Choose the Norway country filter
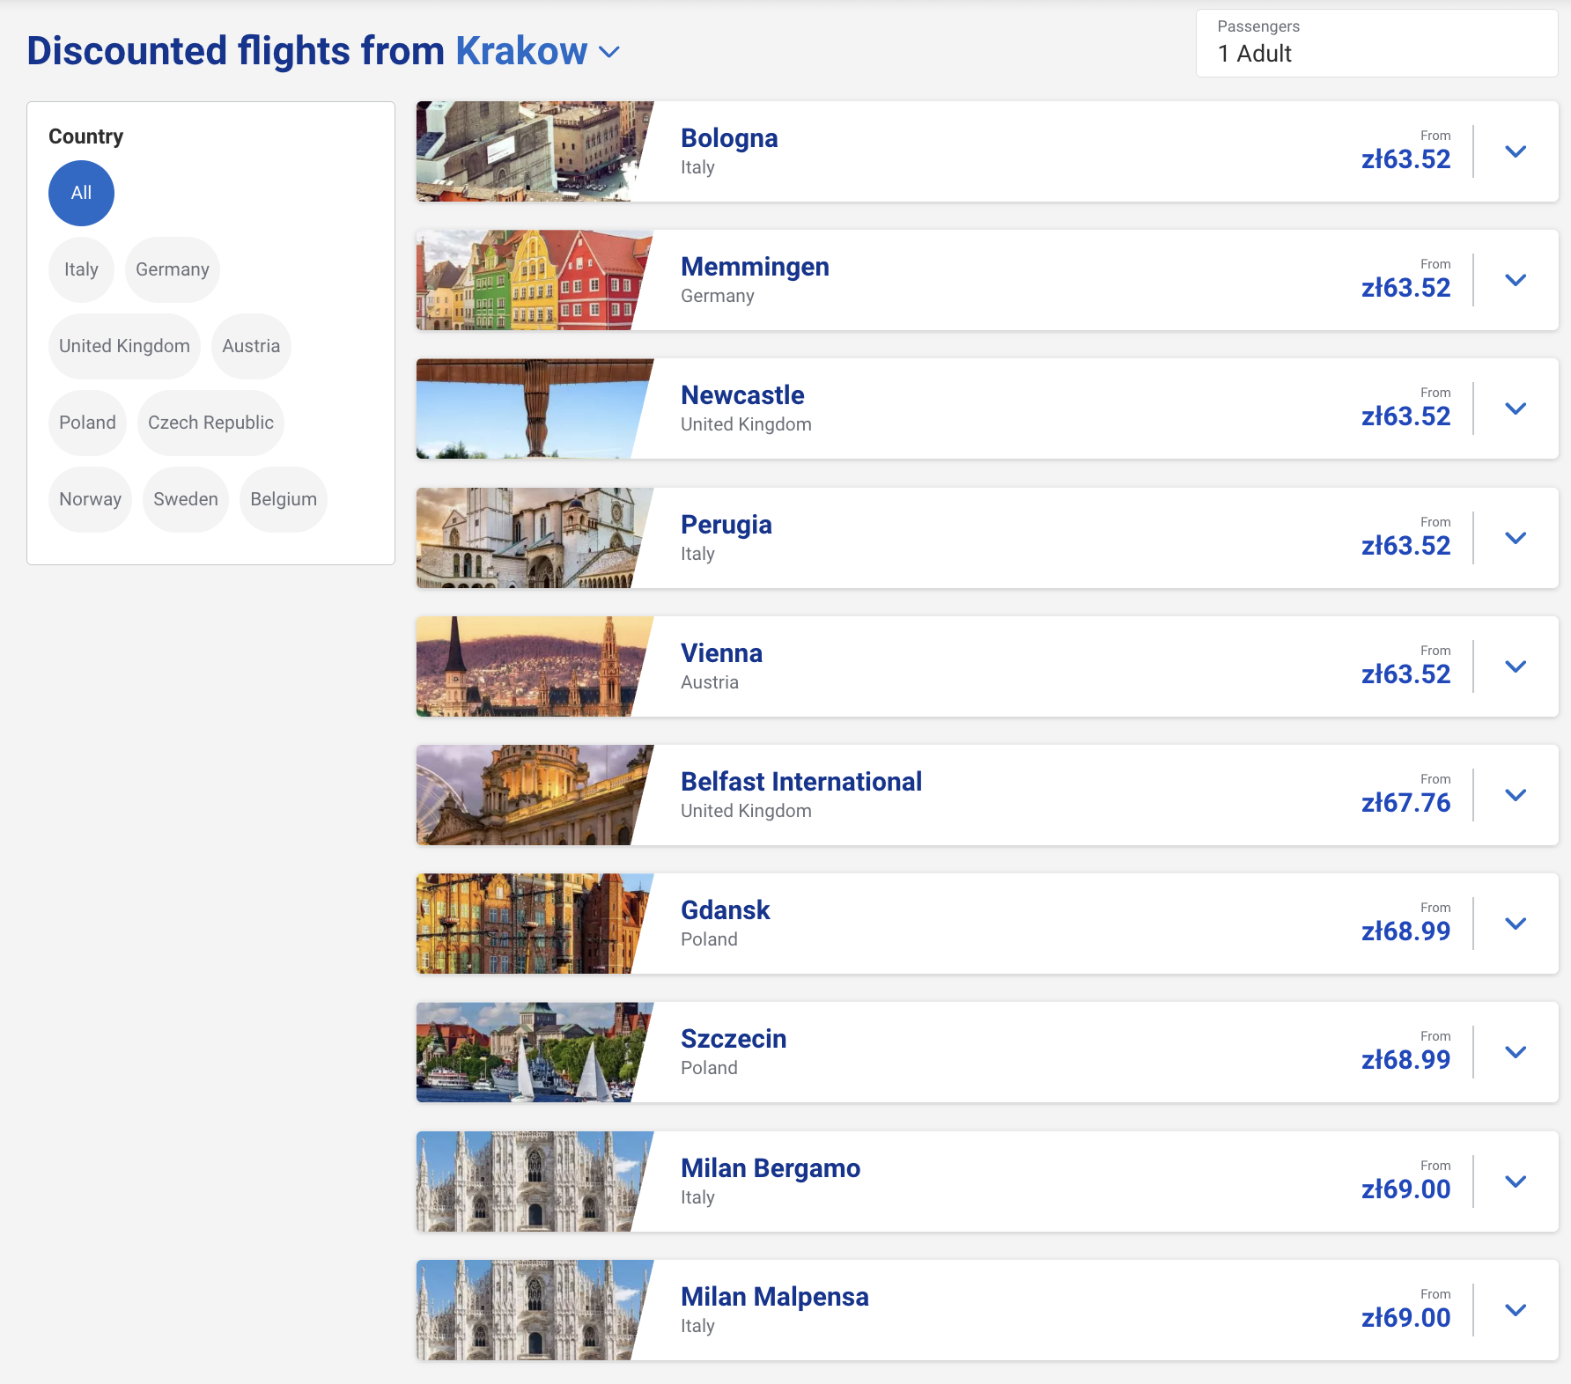The image size is (1571, 1384). [90, 499]
